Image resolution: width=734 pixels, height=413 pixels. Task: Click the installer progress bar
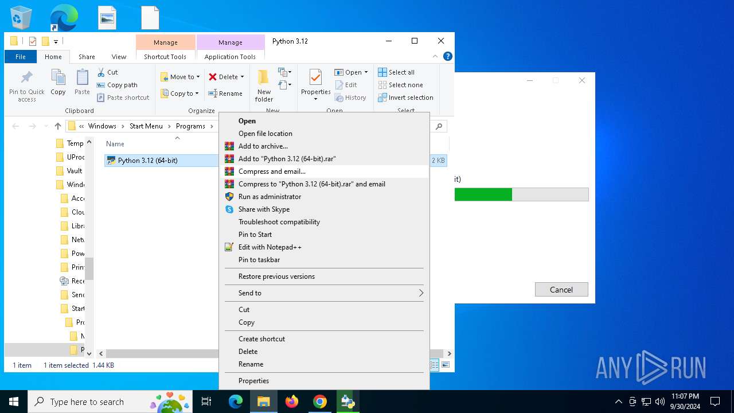pos(521,194)
